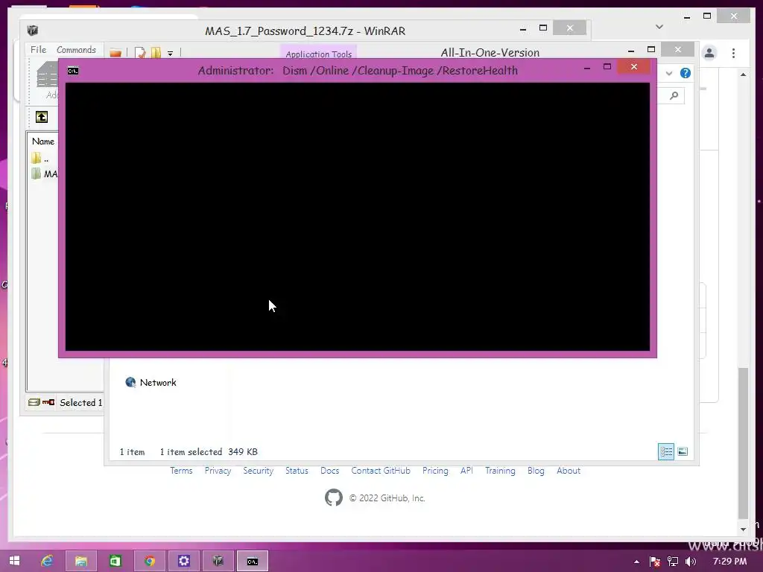Open the Chrome tab search chevron
763x572 pixels.
pyautogui.click(x=659, y=27)
